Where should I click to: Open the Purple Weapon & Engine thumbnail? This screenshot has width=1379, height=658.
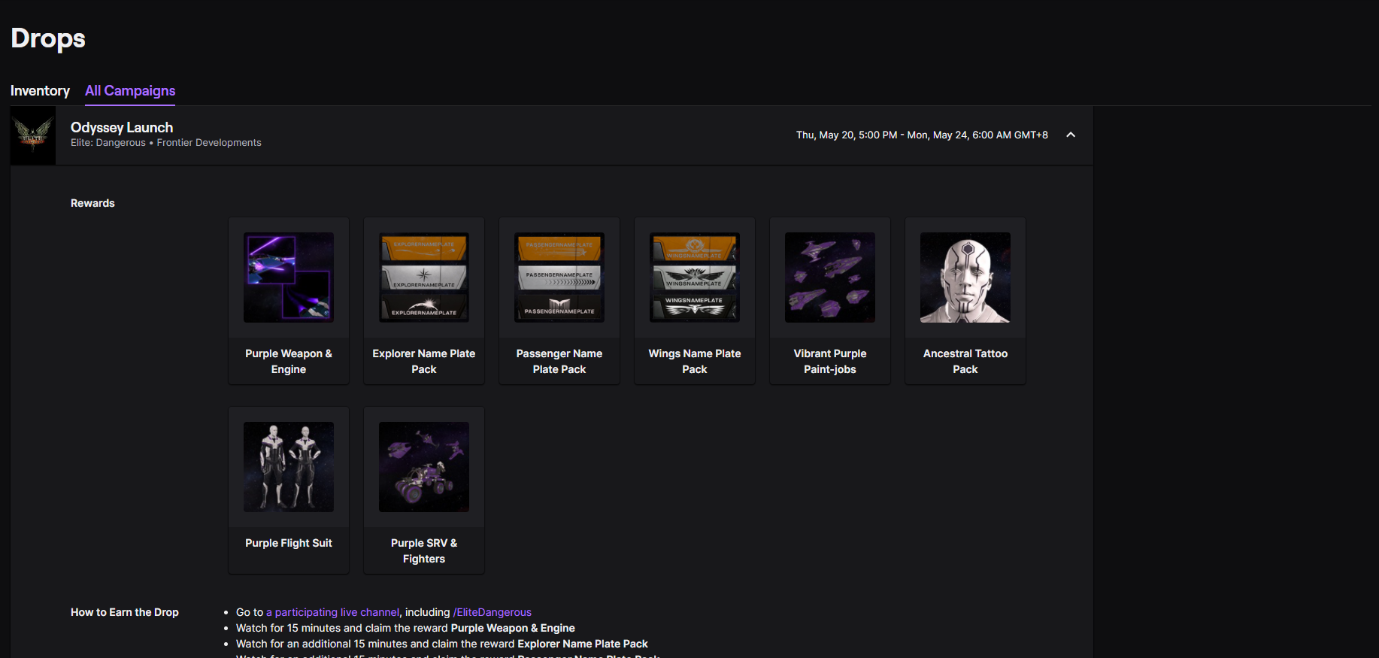pos(289,277)
